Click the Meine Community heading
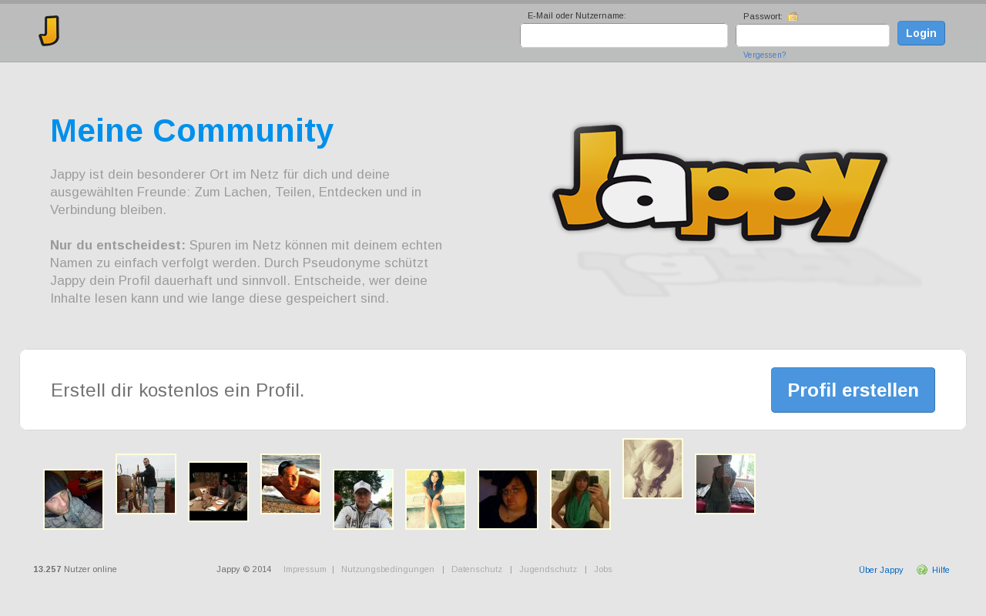 coord(192,131)
